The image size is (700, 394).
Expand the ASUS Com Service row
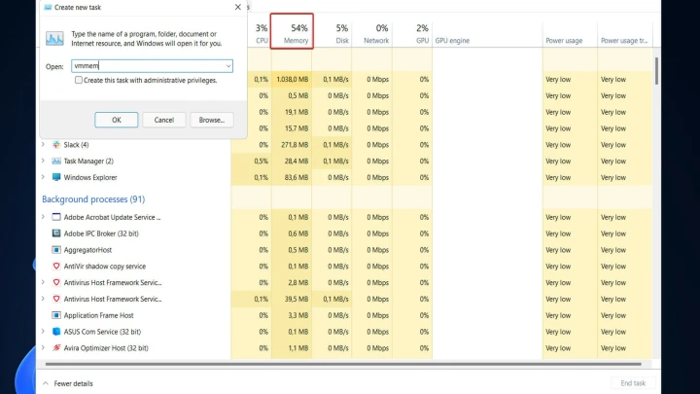pyautogui.click(x=44, y=332)
